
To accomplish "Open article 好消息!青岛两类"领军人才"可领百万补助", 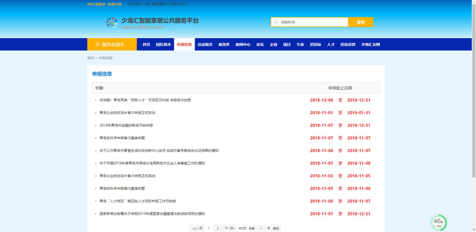I will (145, 100).
